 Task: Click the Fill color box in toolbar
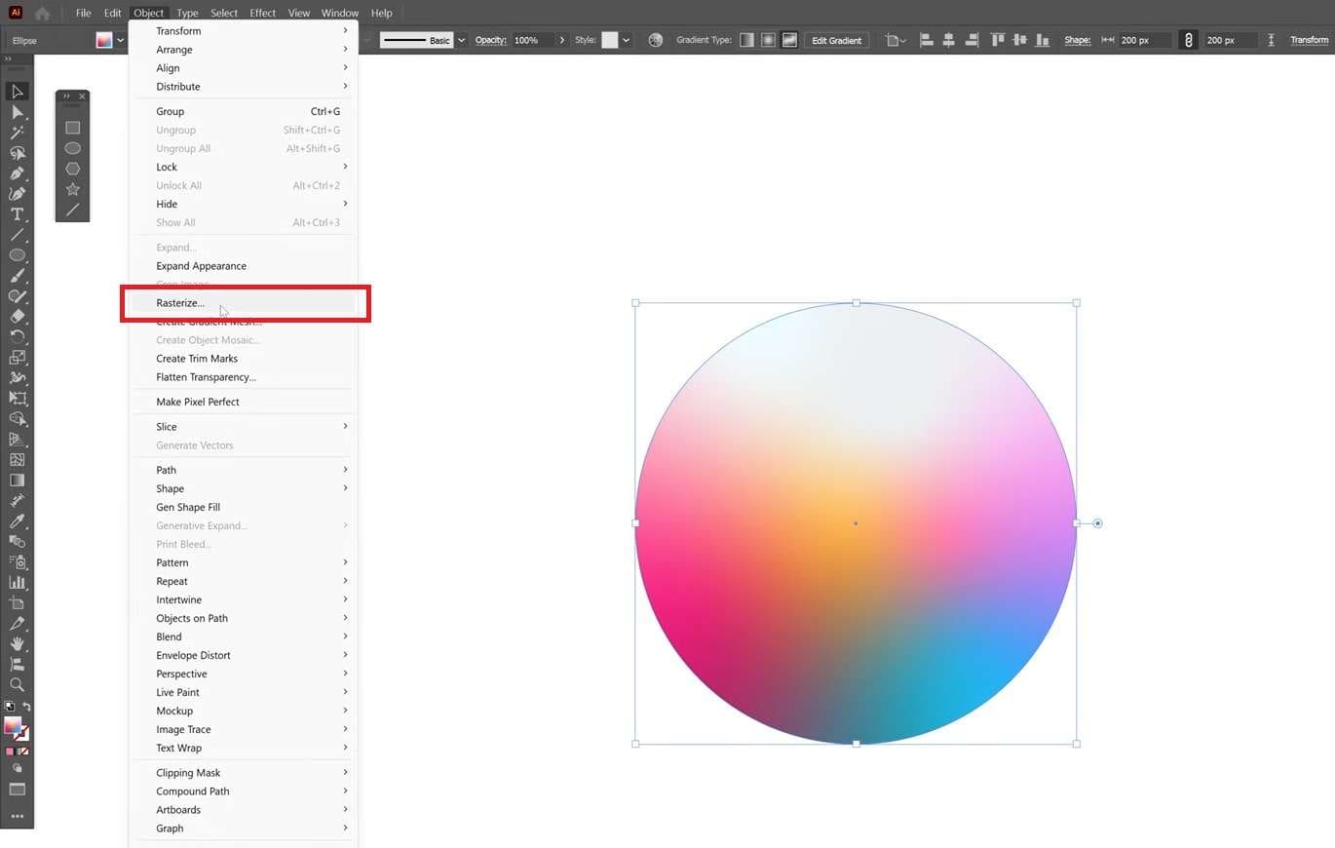12,725
